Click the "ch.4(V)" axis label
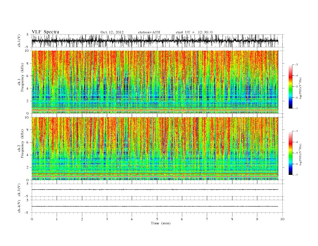The width and height of the screenshot is (318, 246). (x=19, y=207)
